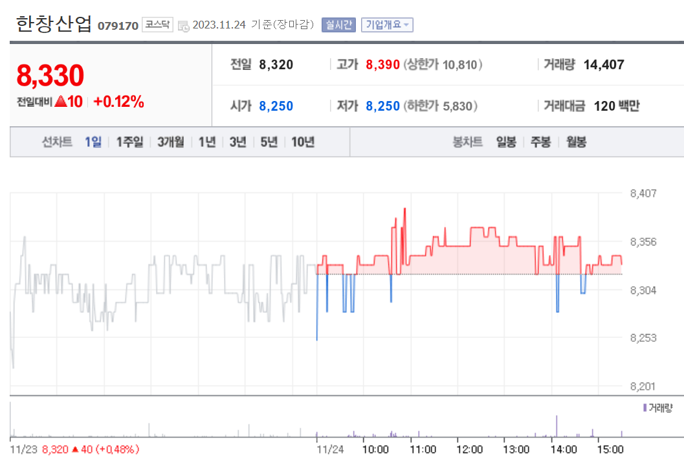Click the 8,304 y-axis label
This screenshot has height=472, width=684.
point(643,290)
